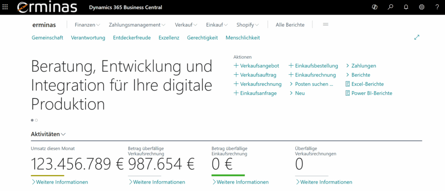Collapse the Aktivitäten section

click(x=48, y=134)
